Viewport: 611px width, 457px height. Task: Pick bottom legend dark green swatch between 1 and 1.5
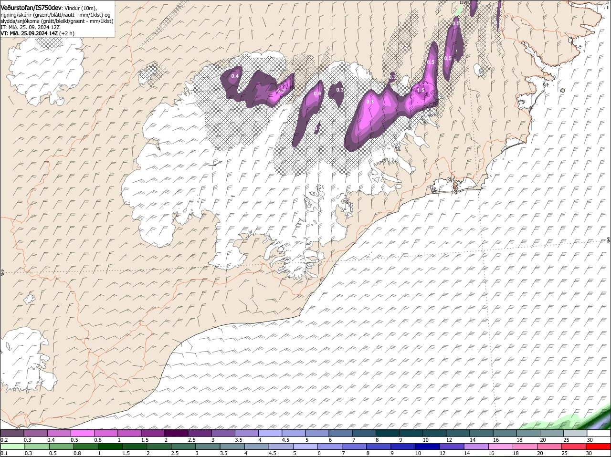coord(109,447)
